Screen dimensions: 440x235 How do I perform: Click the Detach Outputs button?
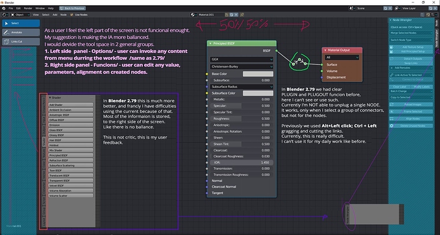[411, 59]
